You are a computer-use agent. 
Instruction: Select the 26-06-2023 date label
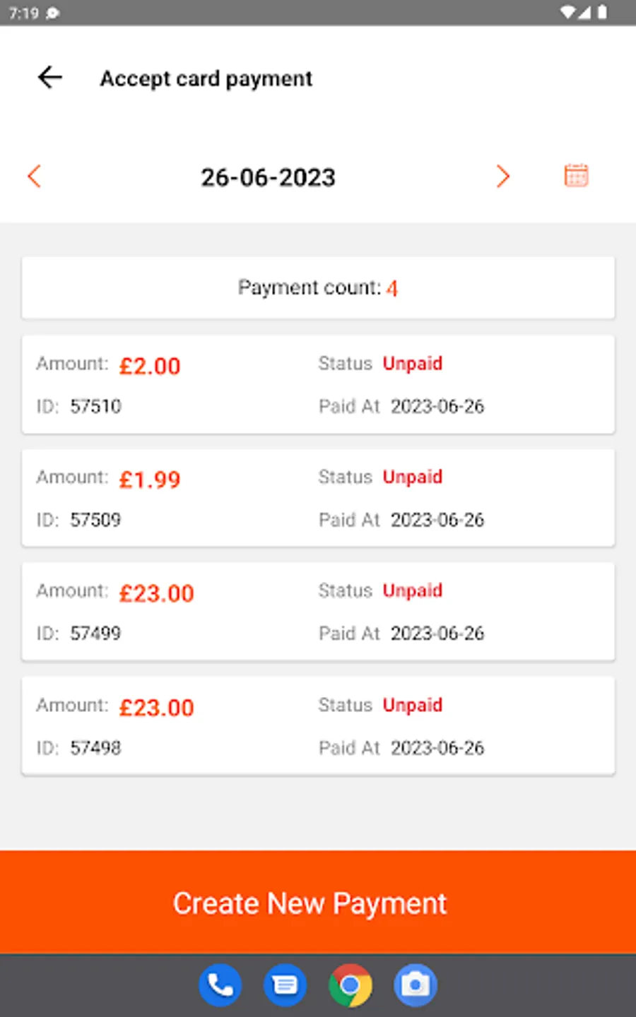(x=268, y=177)
